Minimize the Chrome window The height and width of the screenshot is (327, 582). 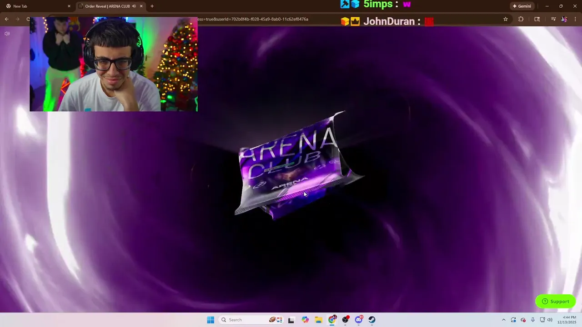pos(547,6)
